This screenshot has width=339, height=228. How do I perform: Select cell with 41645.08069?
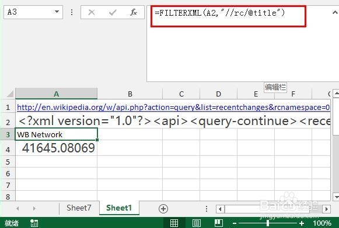click(56, 148)
